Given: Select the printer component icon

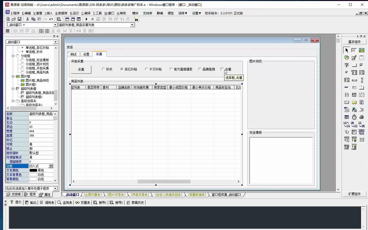Looking at the screenshot, I should [362, 117].
